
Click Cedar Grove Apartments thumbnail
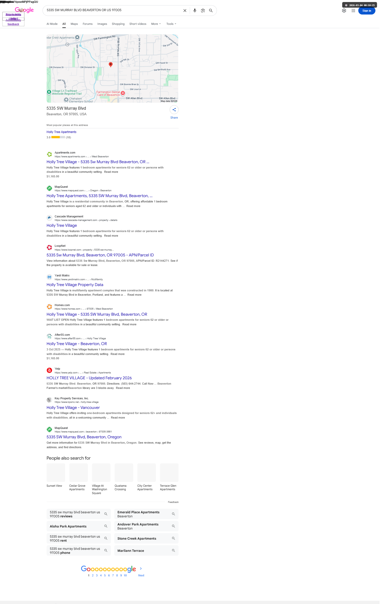tap(78, 473)
